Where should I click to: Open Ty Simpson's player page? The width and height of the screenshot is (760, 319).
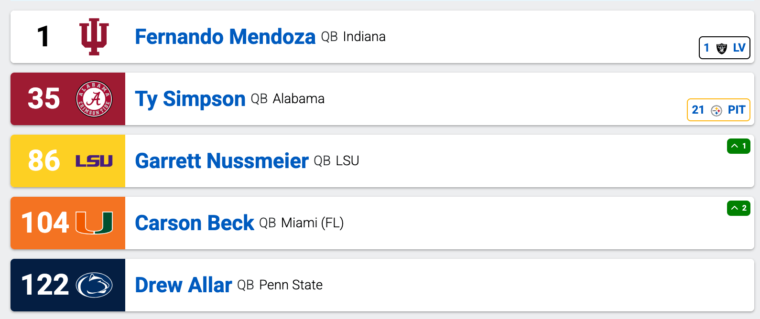pos(190,99)
